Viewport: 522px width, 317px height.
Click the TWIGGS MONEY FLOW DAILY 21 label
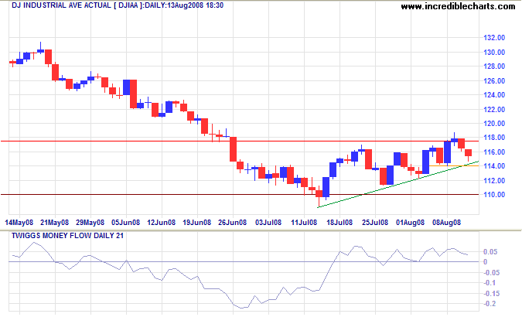[67, 236]
